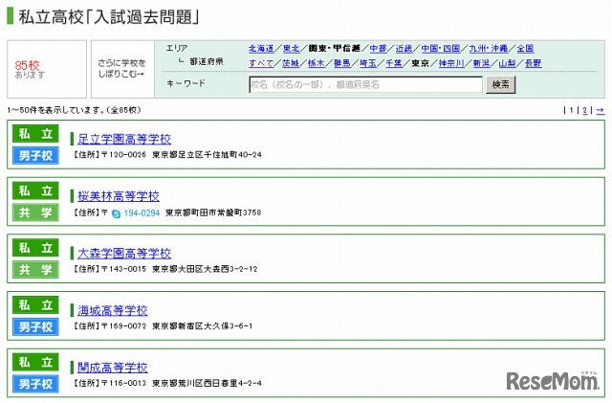The height and width of the screenshot is (403, 612).
Task: Filter by 埼玉 prefecture
Action: (368, 63)
